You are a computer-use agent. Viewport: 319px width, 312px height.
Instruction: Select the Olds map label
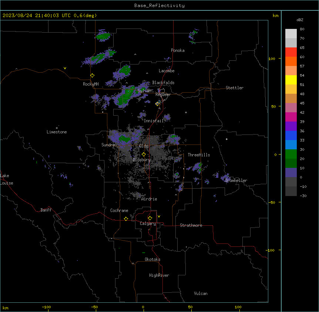click(144, 146)
